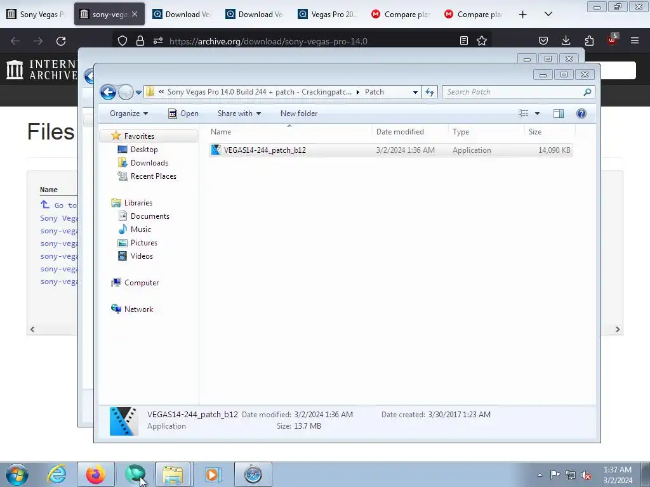Screen dimensions: 650x487
Task: Open Desktop in navigation pane
Action: [x=144, y=150]
